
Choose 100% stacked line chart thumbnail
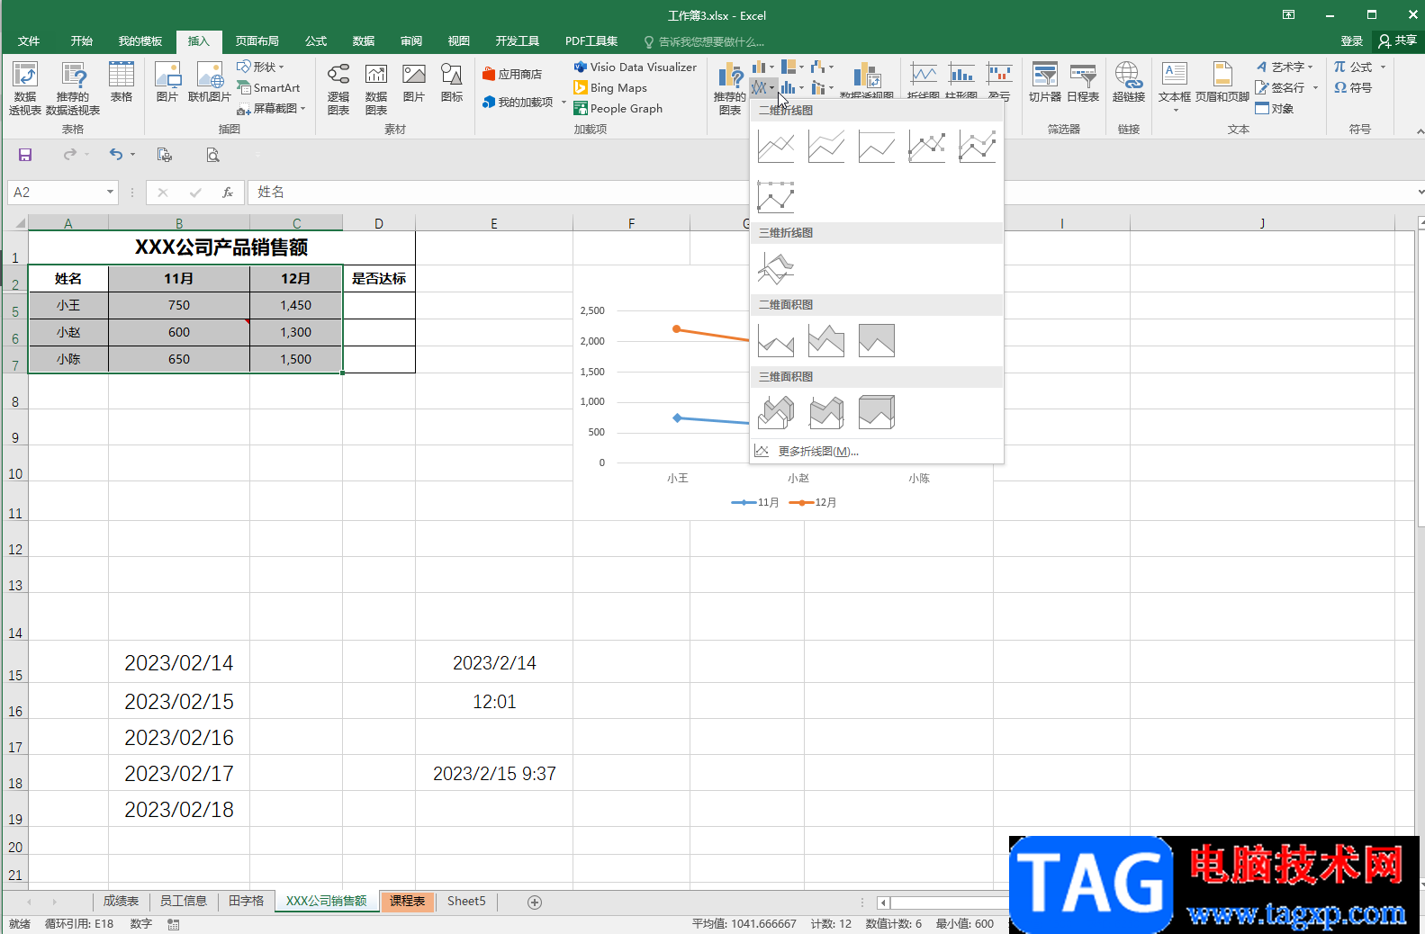(x=877, y=146)
